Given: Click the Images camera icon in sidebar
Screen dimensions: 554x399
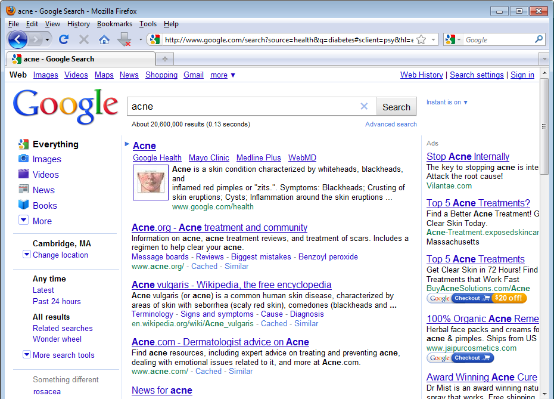Looking at the screenshot, I should pos(23,159).
